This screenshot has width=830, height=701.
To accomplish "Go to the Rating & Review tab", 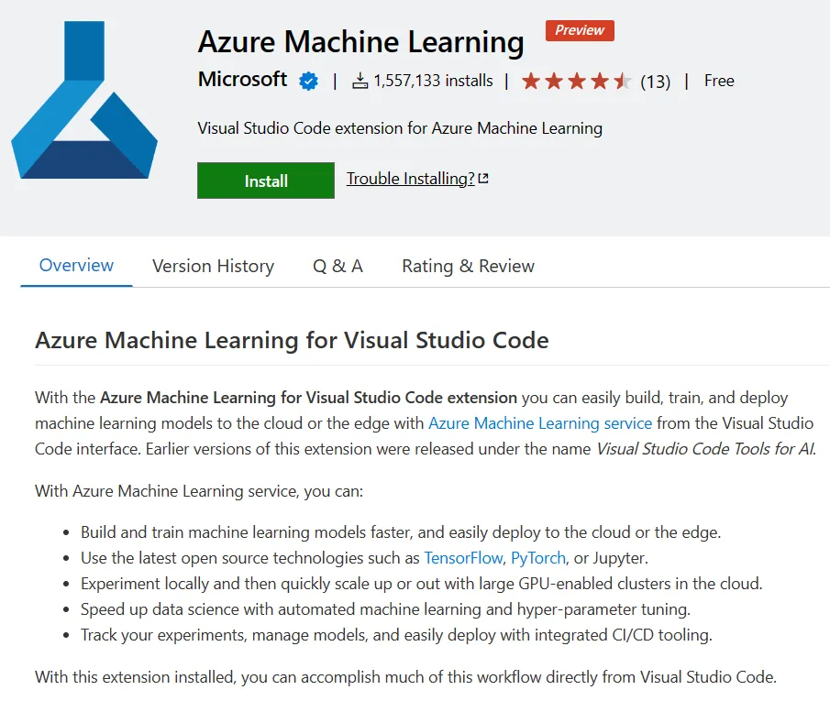I will pos(468,266).
